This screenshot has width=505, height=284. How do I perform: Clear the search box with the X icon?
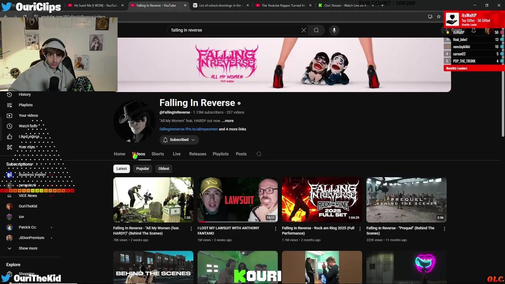[304, 30]
